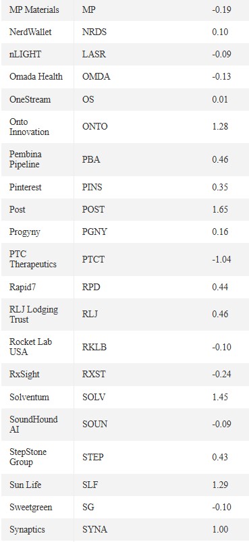The height and width of the screenshot is (542, 249).
Task: Click the SYNA ticker for Synaptics
Action: [x=94, y=530]
